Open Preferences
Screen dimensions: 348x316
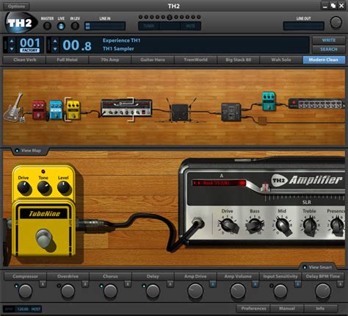click(253, 309)
